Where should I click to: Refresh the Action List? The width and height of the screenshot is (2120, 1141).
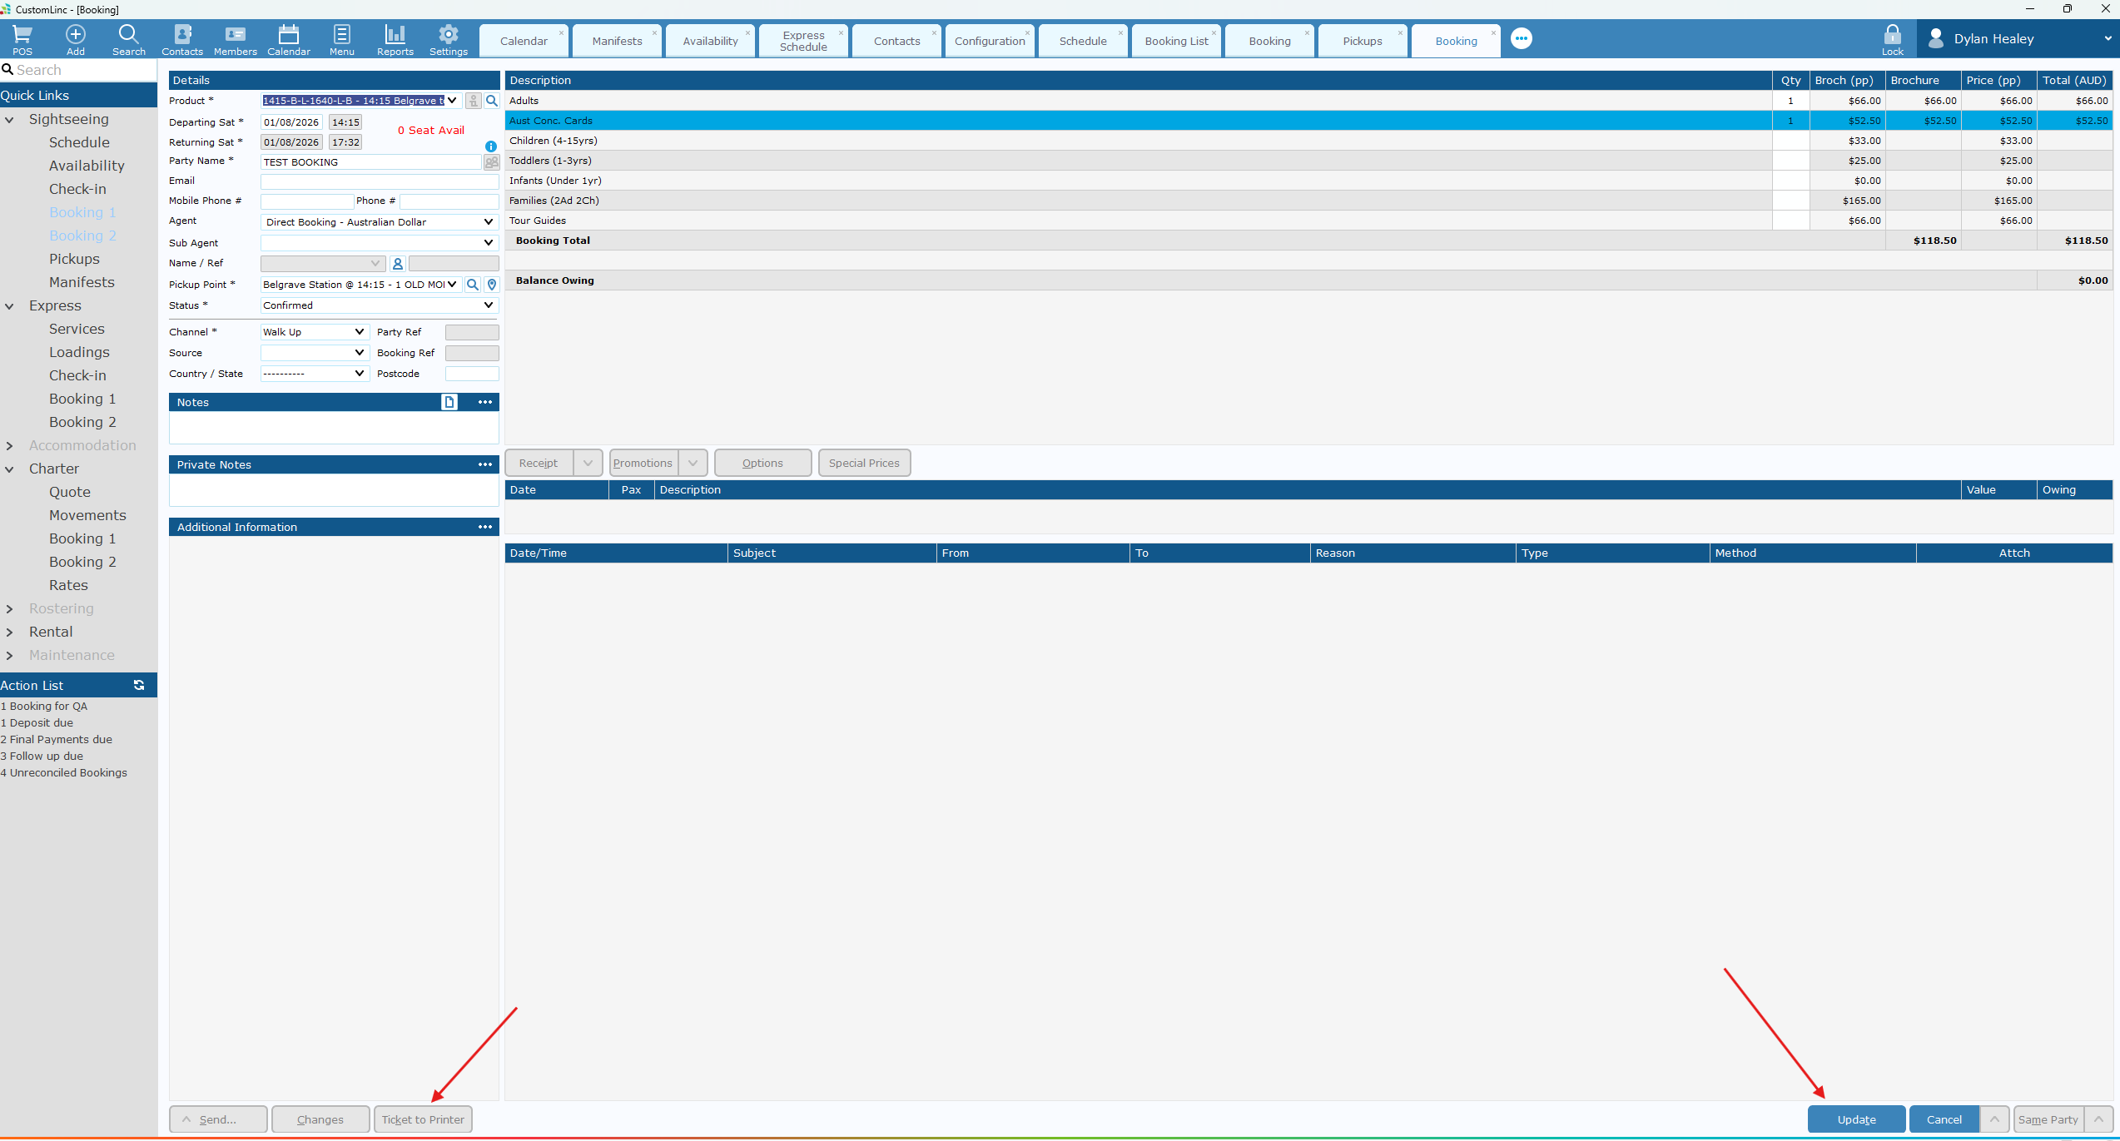point(139,685)
